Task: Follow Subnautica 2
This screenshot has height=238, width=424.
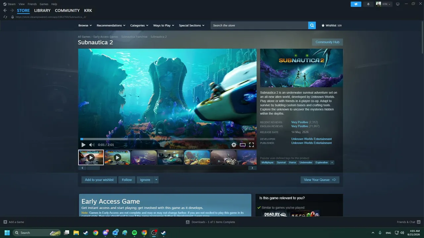Action: (x=127, y=180)
